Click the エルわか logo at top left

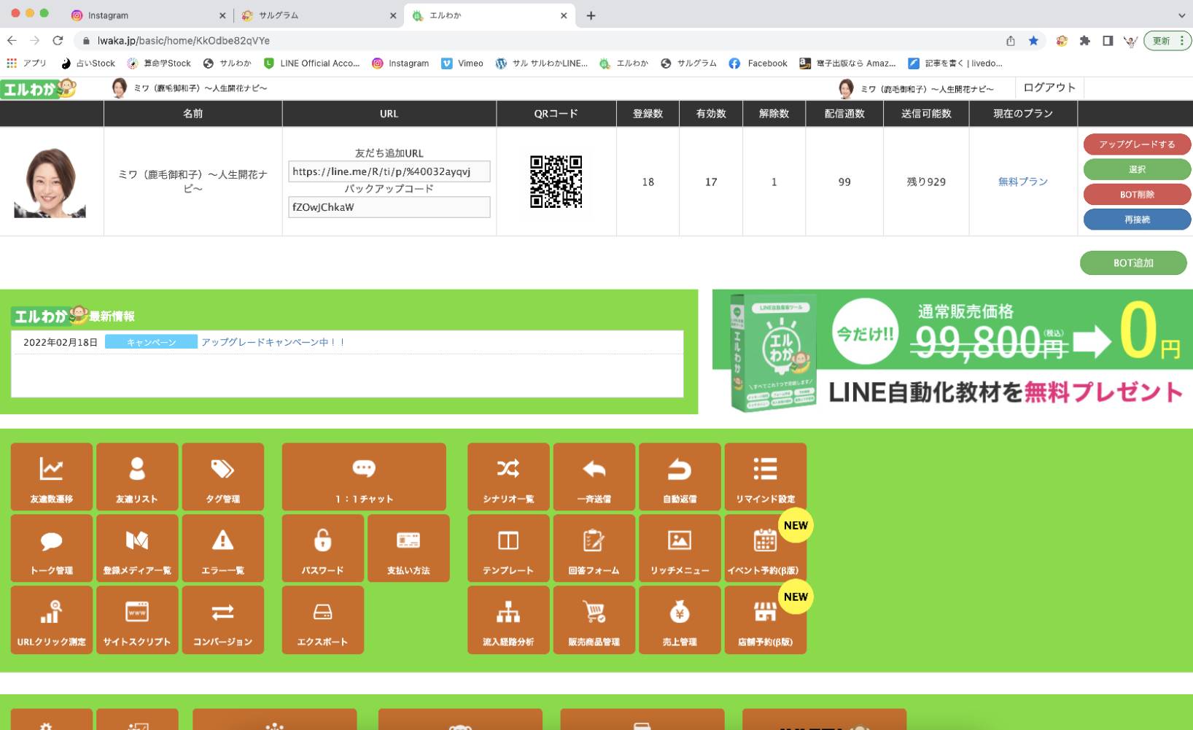pyautogui.click(x=38, y=89)
